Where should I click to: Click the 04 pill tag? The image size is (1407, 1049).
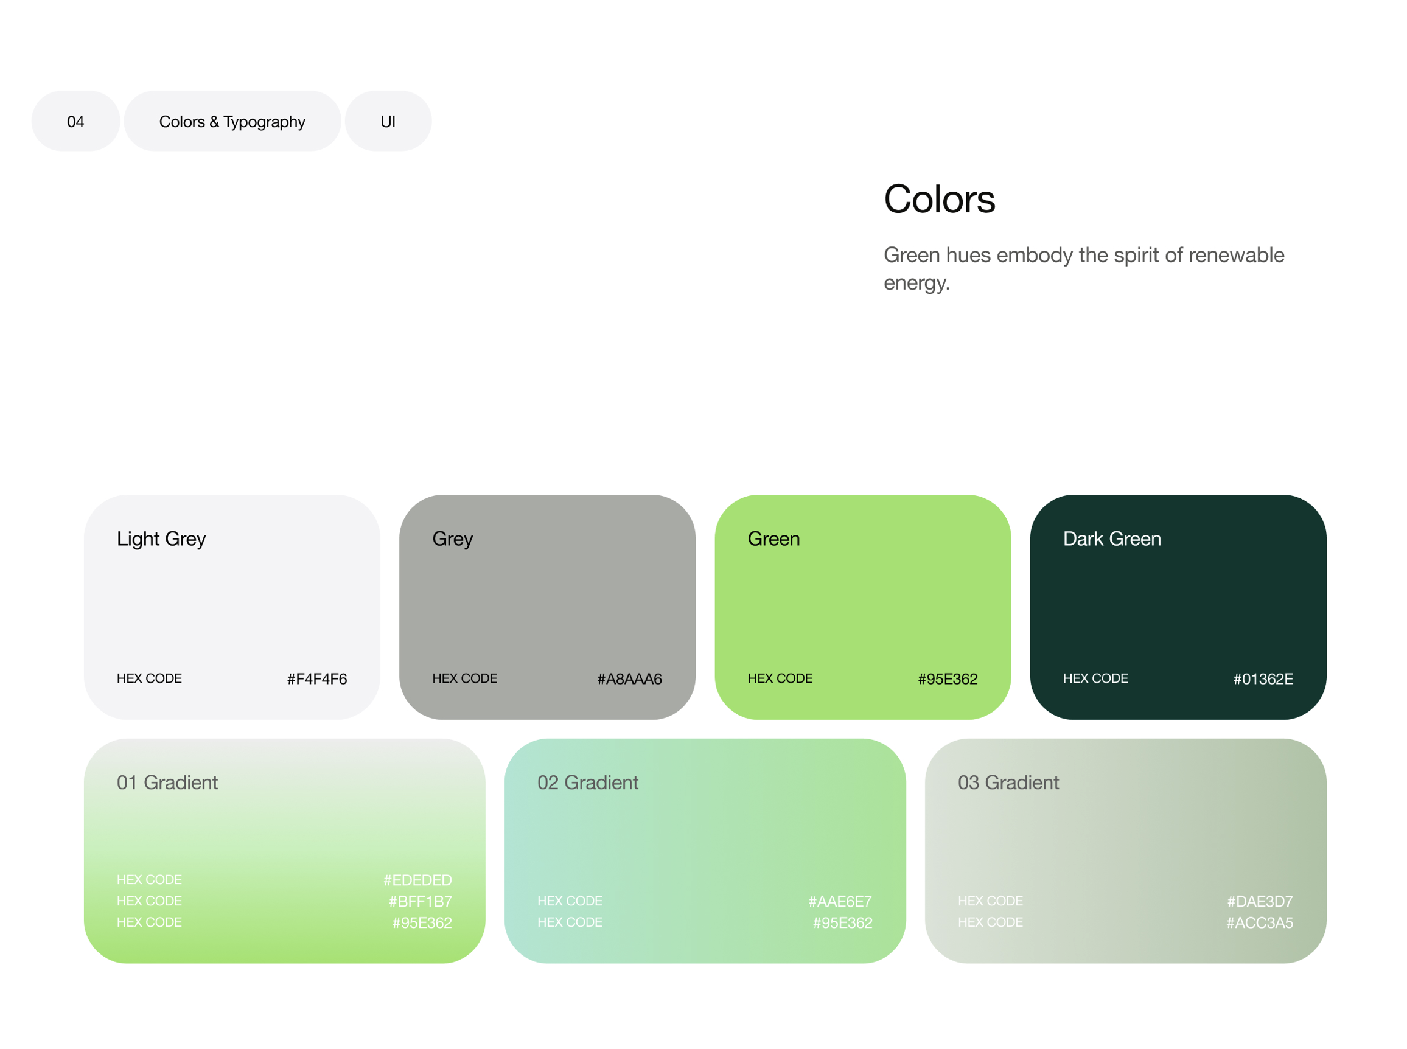coord(75,121)
